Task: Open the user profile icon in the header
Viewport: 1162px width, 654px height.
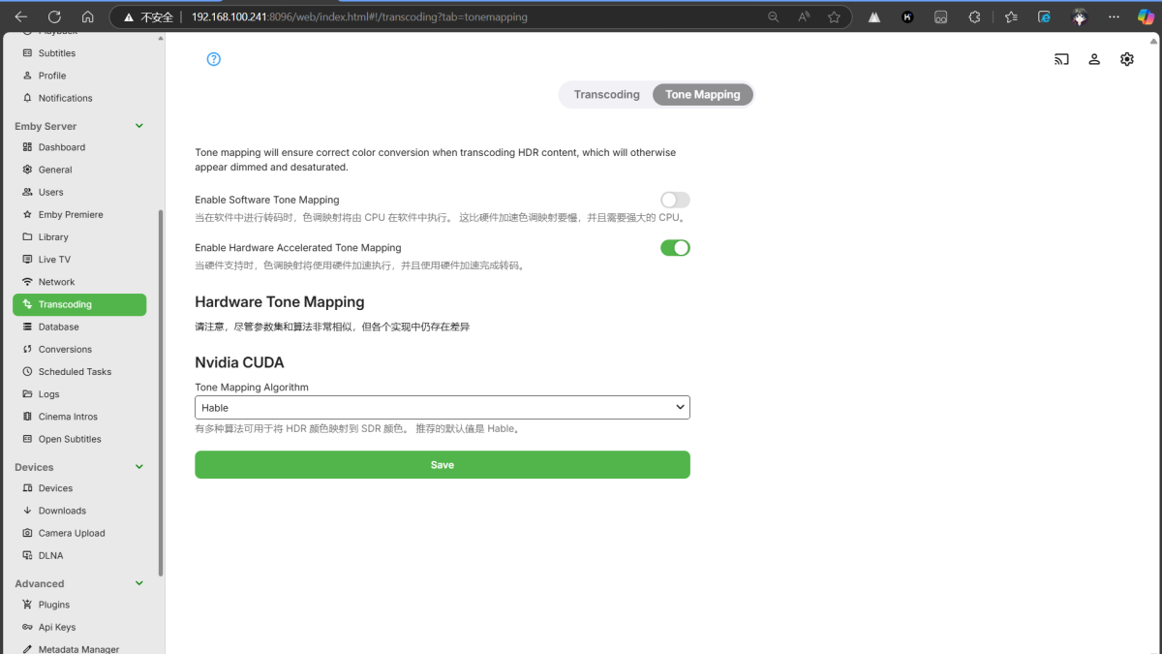Action: (1094, 59)
